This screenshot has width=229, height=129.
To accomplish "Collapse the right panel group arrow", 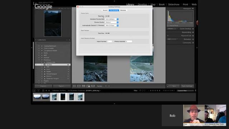I will (x=197, y=48).
